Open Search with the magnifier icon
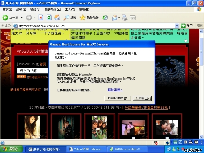 tap(66, 18)
